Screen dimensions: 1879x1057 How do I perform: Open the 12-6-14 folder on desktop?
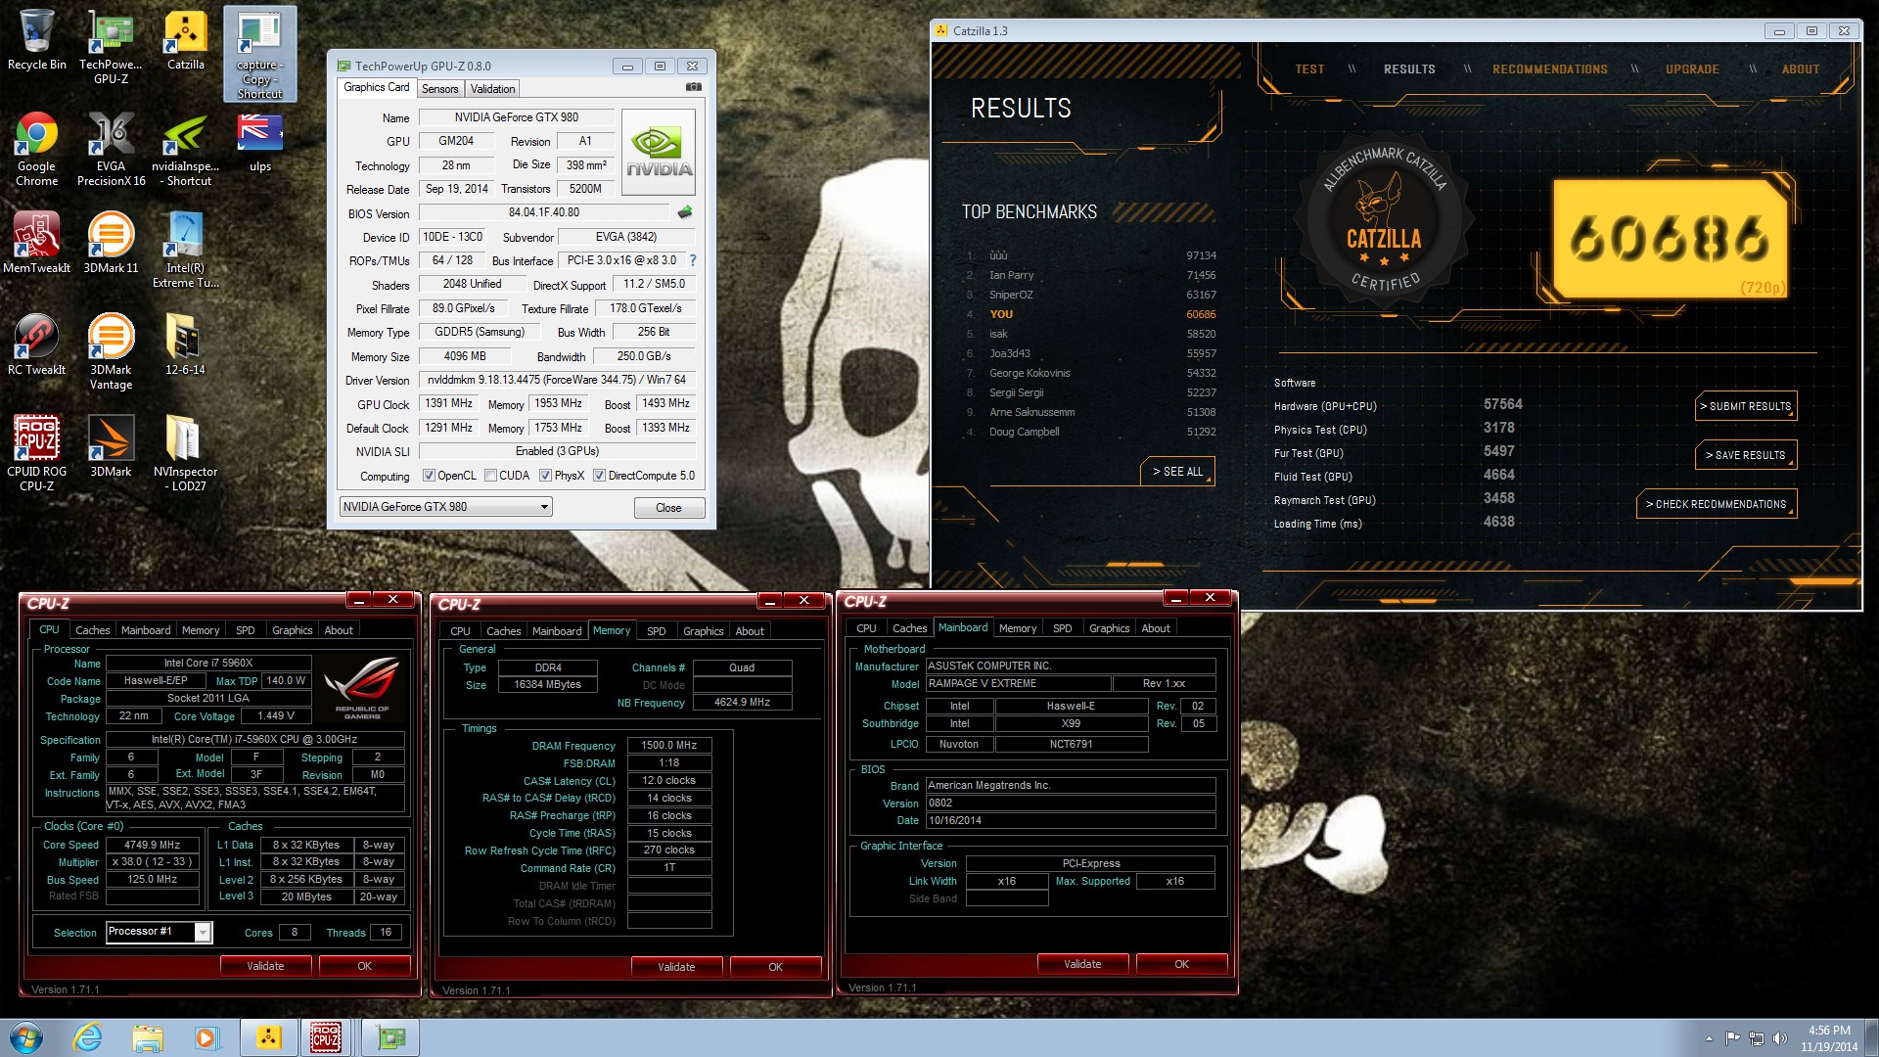click(x=185, y=345)
